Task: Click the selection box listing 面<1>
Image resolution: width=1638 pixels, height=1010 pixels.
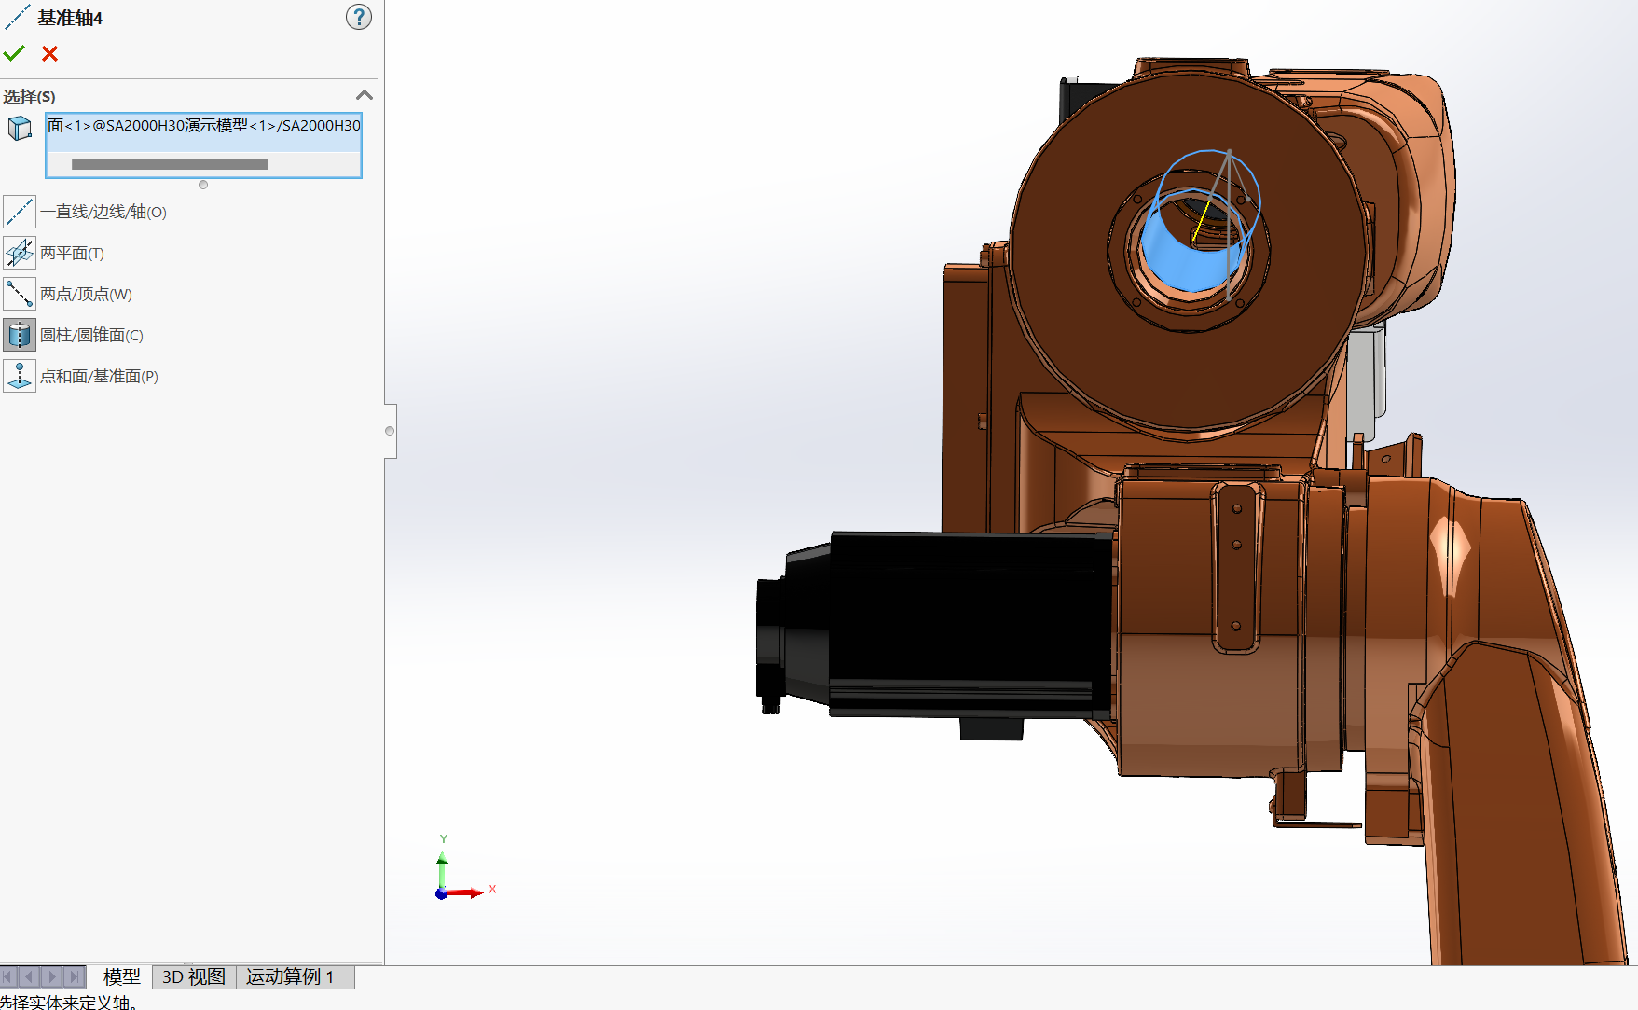Action: point(203,126)
